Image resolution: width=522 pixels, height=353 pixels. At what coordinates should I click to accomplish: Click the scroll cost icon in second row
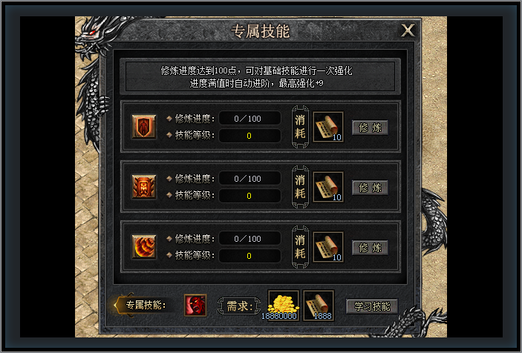pyautogui.click(x=328, y=187)
